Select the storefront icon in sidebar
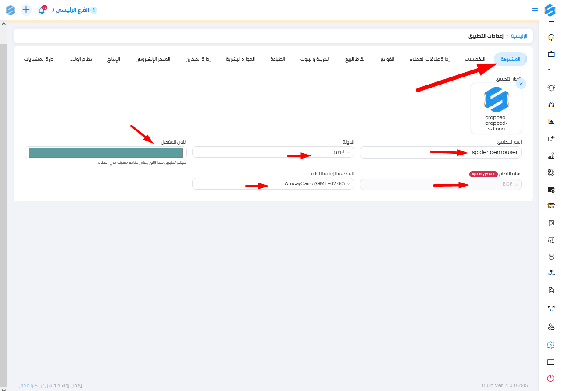The height and width of the screenshot is (391, 561). (551, 206)
